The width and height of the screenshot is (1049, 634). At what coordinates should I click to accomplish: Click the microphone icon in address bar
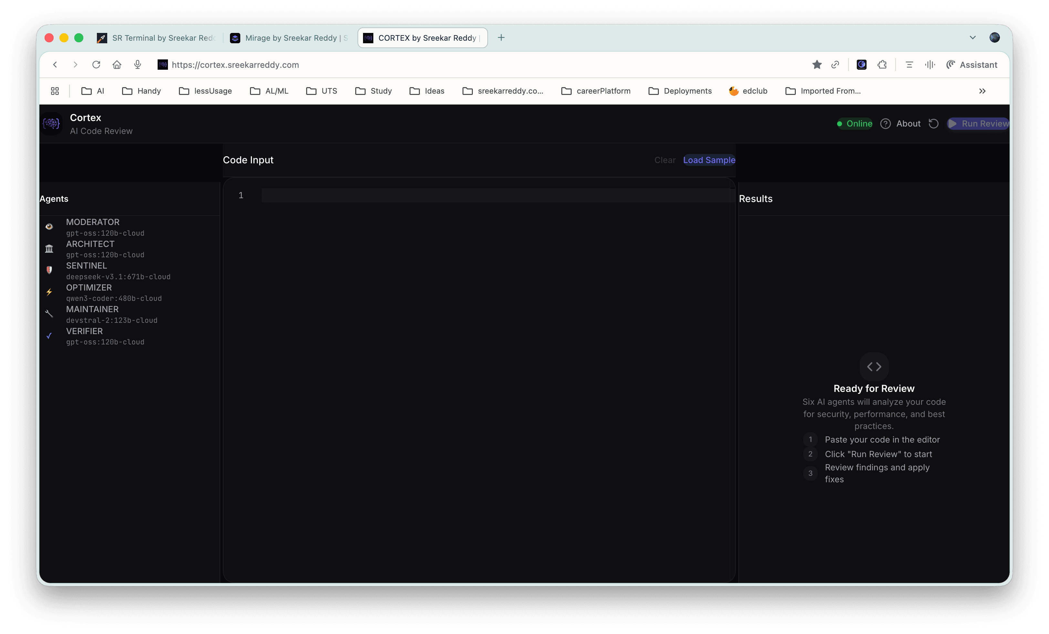click(x=137, y=65)
